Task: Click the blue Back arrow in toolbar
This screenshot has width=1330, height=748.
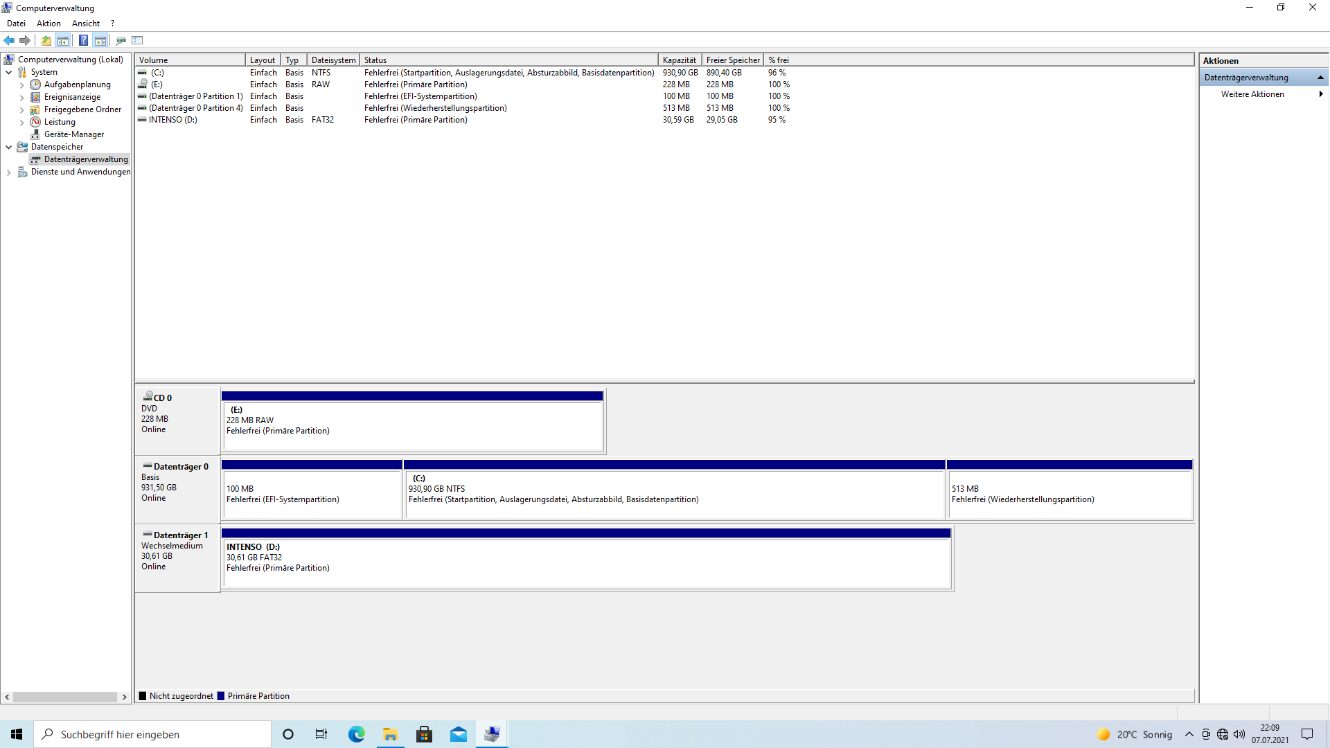Action: tap(9, 40)
